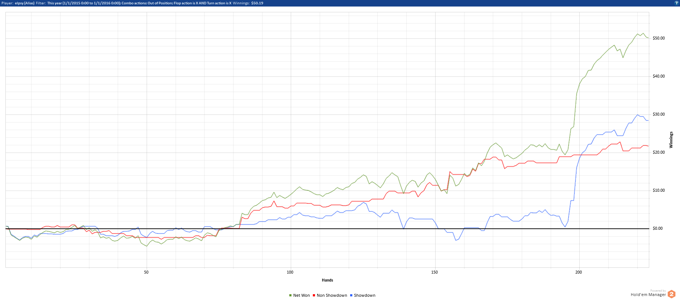Click the orange Hold'em Manager 2 logo
Screen dimensions: 680x300
coord(672,294)
